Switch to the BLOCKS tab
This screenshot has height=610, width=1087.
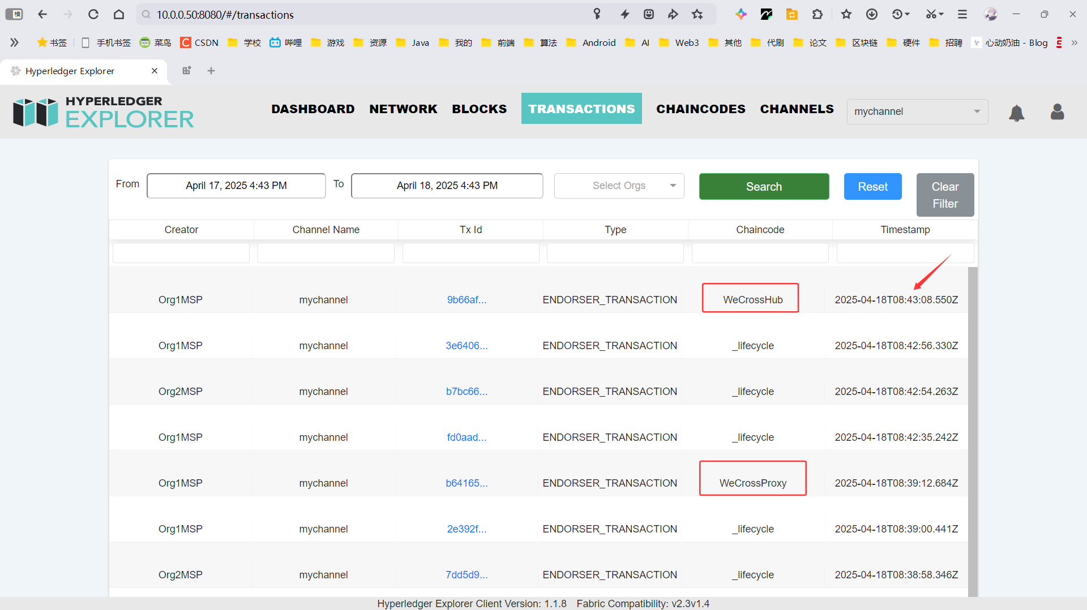480,109
